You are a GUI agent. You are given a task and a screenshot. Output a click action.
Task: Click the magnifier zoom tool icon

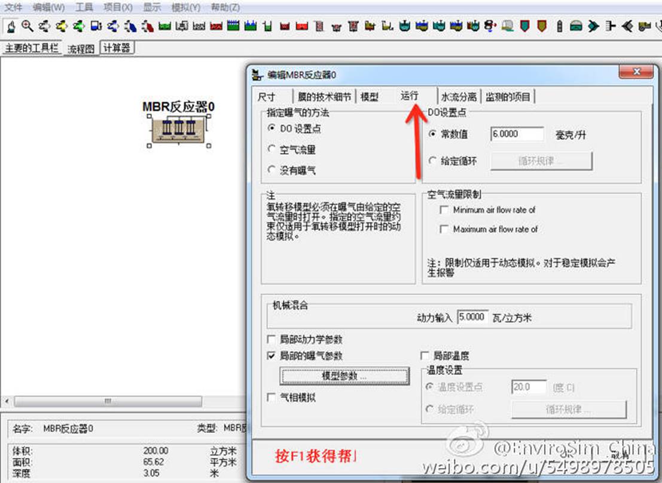[x=27, y=26]
